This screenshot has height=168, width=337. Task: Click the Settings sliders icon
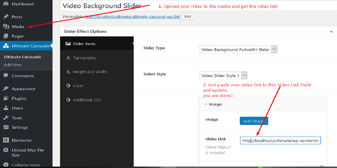click(x=6, y=127)
